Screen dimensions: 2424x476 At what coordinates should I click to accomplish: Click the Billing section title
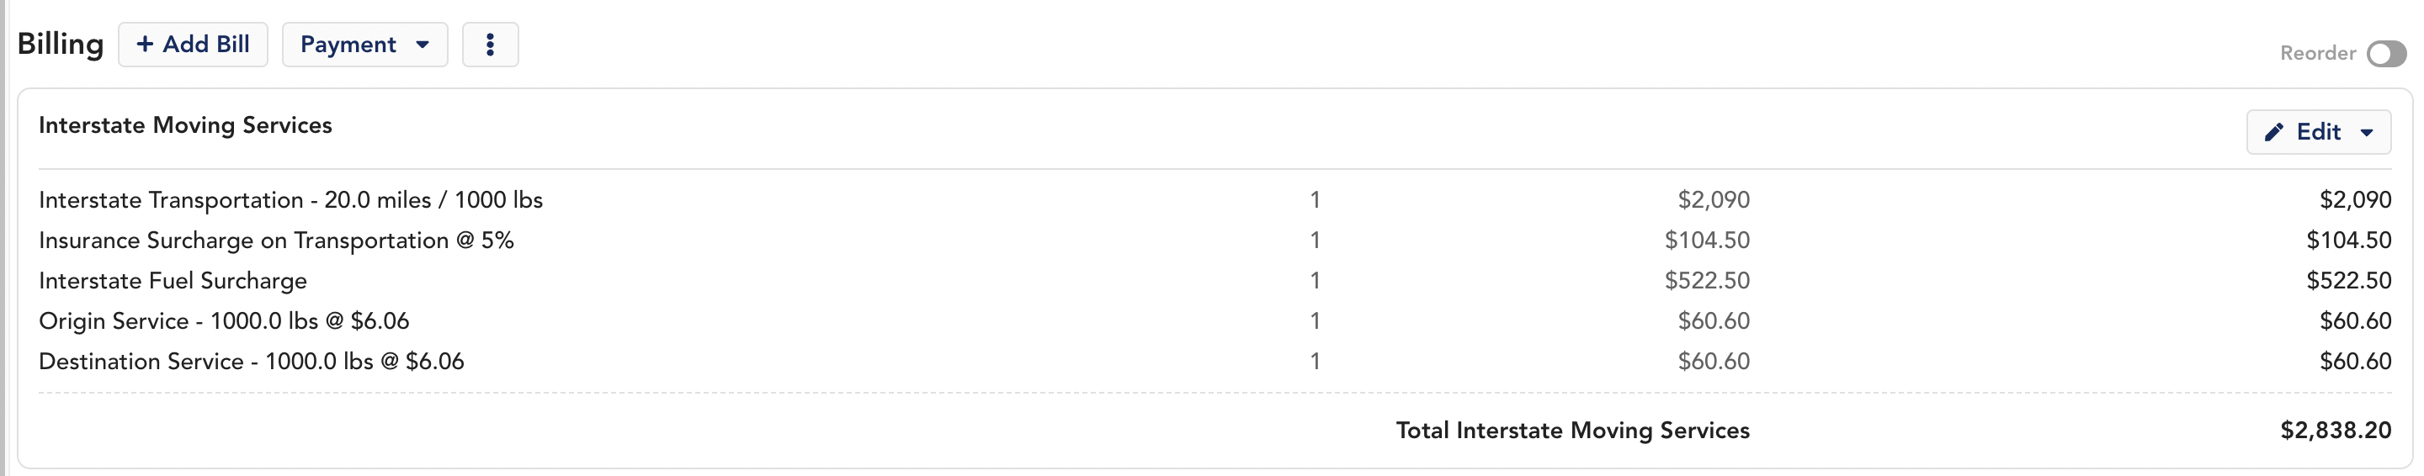(x=61, y=45)
